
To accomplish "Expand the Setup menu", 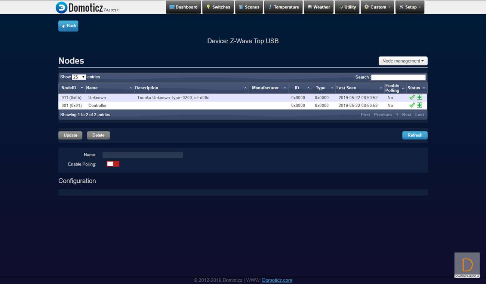I will tap(410, 7).
